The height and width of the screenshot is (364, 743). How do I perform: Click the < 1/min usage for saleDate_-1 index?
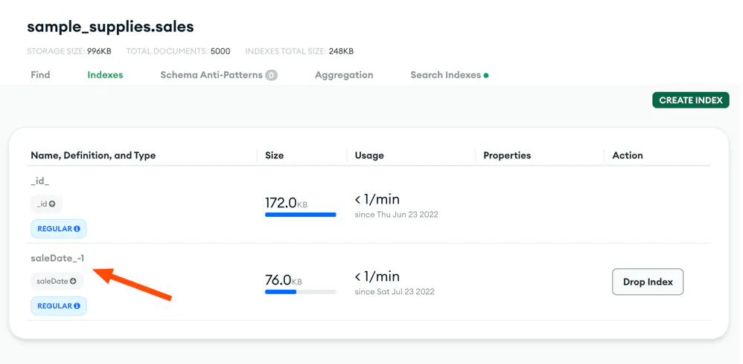tap(377, 276)
